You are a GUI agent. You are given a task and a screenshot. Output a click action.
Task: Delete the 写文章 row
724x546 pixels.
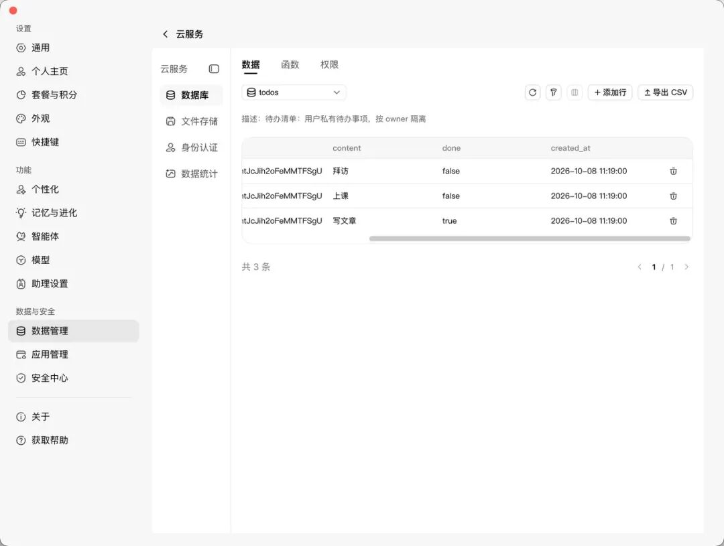(x=673, y=221)
